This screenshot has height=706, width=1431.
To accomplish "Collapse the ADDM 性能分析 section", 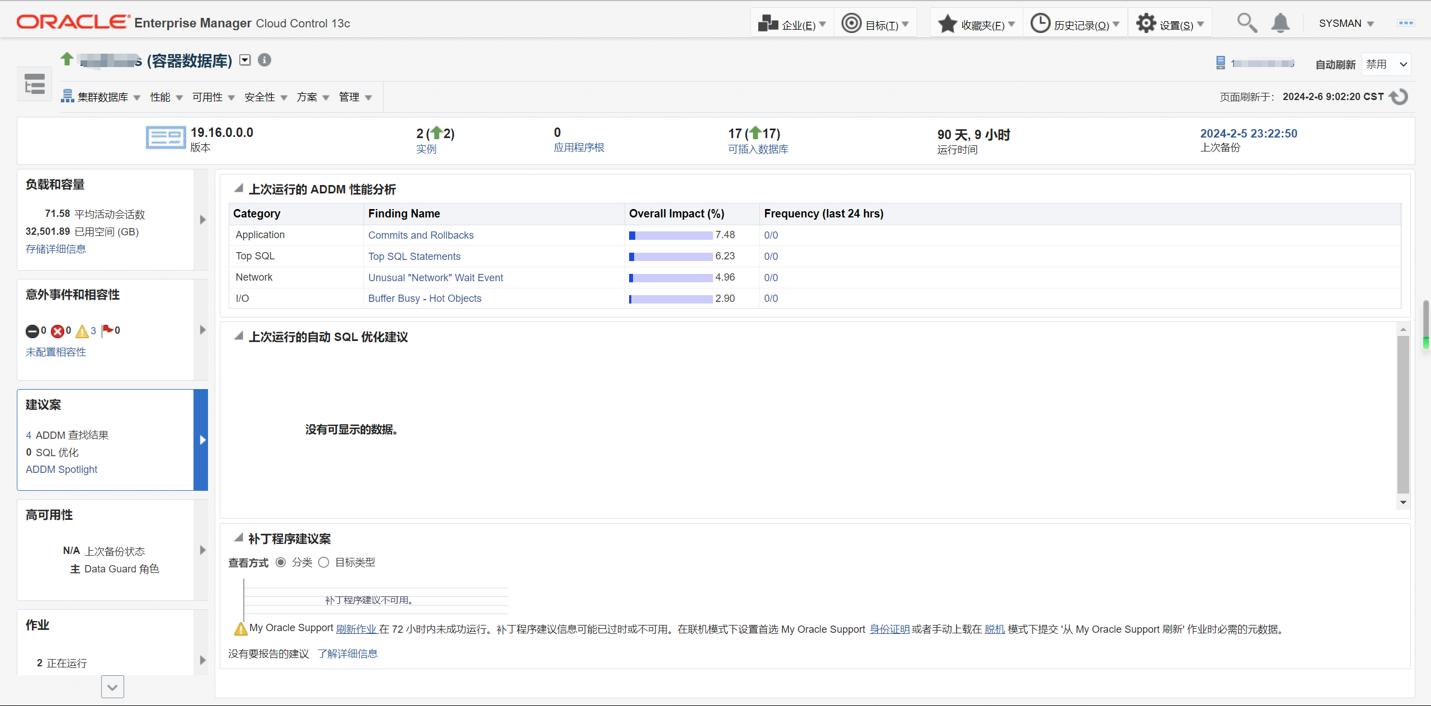I will (239, 188).
